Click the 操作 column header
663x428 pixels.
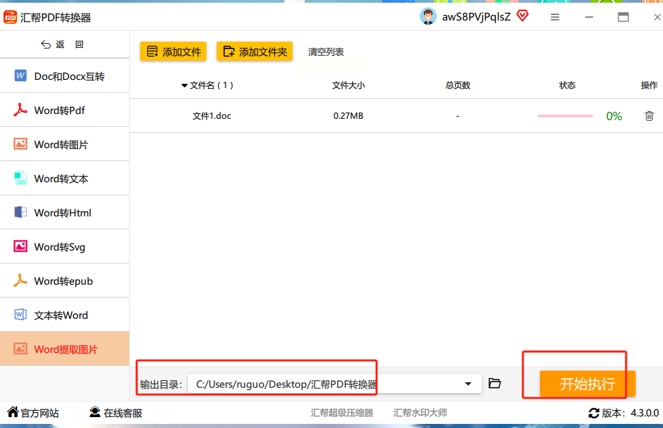(x=649, y=85)
